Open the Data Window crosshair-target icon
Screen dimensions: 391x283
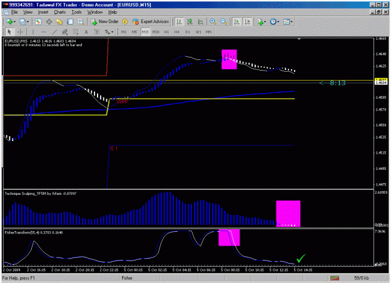pyautogui.click(x=49, y=22)
